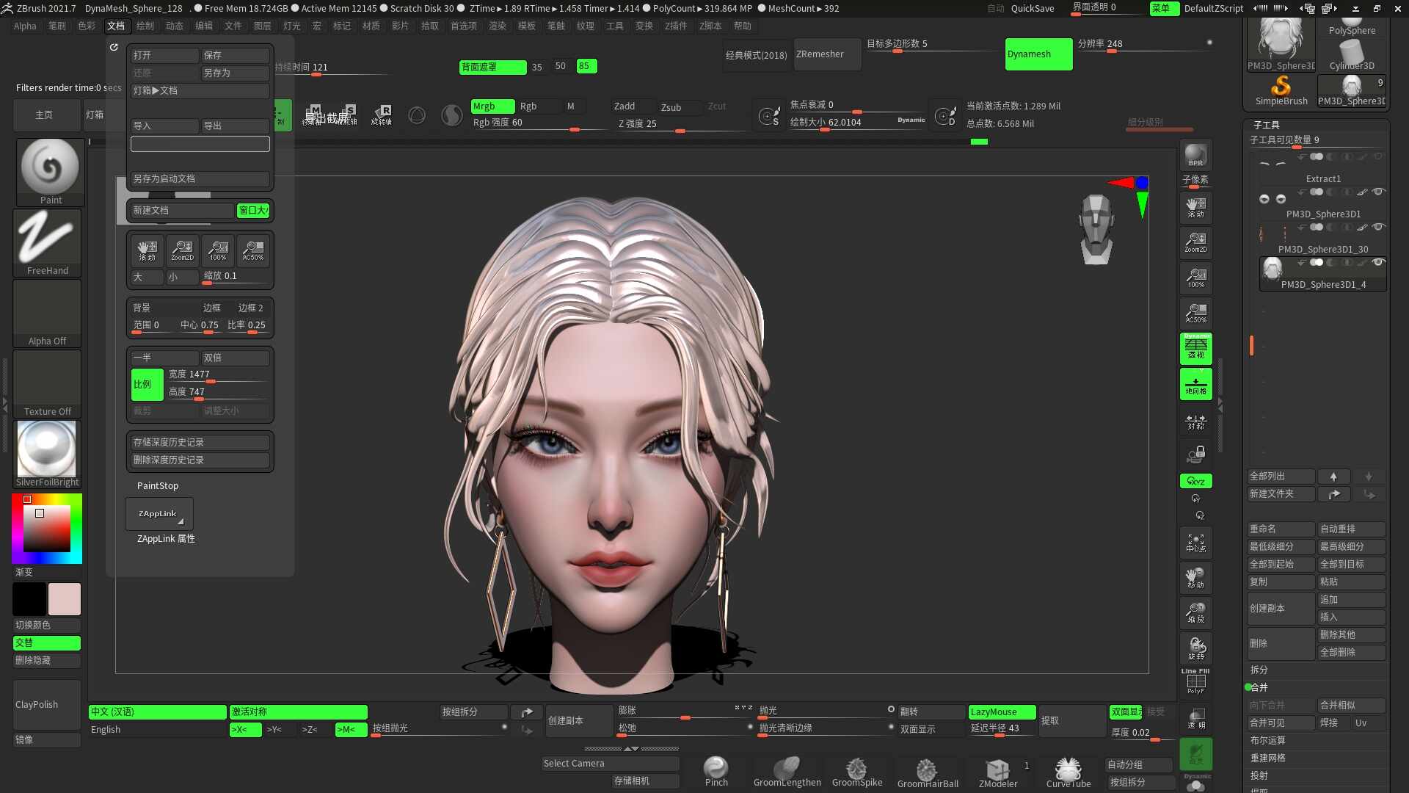Select the PolySphere tool thumbnail
This screenshot has width=1409, height=793.
tap(1352, 24)
